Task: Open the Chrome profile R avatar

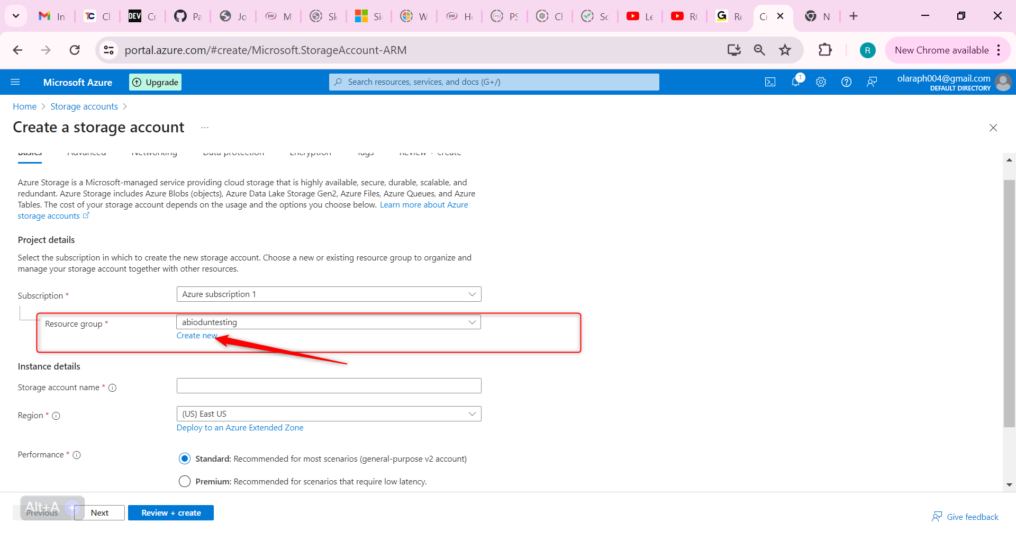Action: [867, 50]
